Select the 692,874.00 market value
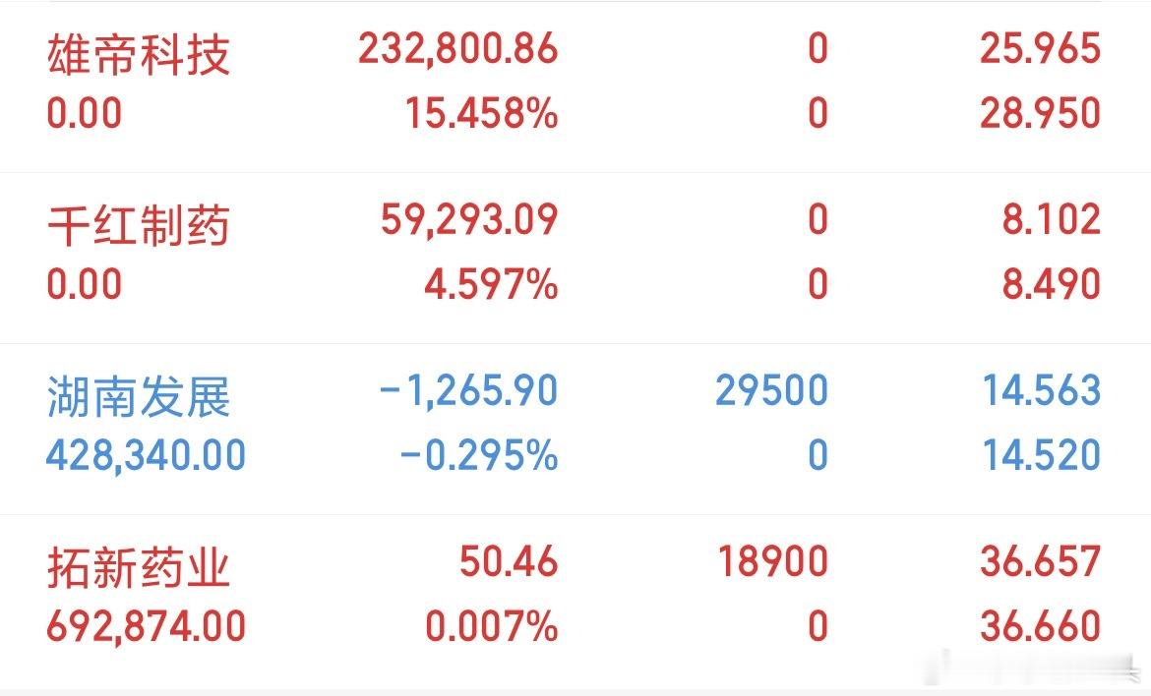Viewport: 1151px width, 696px height. [x=146, y=626]
